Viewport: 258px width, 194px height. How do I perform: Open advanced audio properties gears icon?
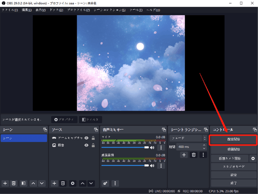105,183
